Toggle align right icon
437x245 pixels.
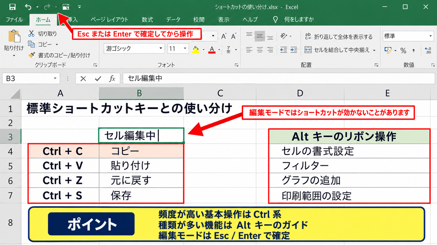click(x=270, y=49)
